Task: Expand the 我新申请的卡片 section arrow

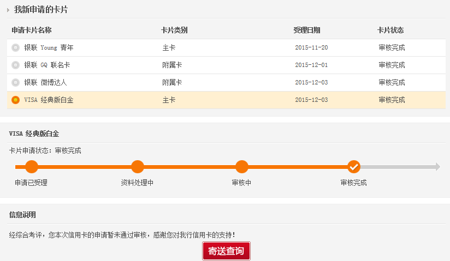Action: click(8, 10)
